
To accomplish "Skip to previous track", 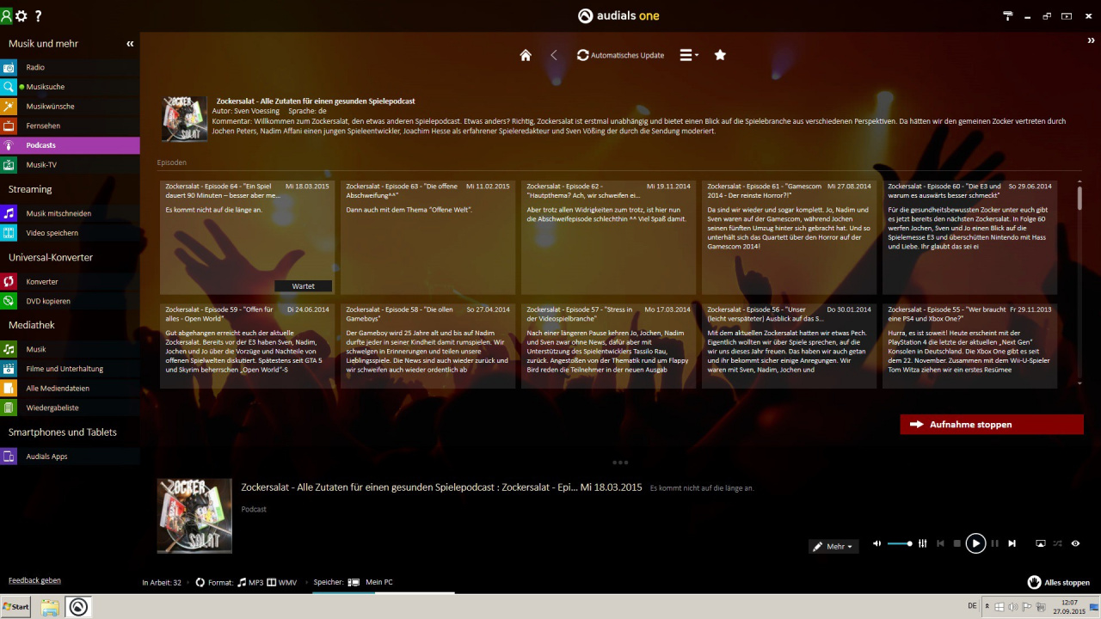I will tap(939, 543).
